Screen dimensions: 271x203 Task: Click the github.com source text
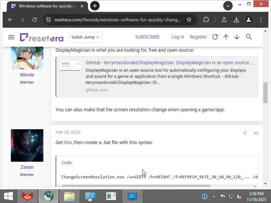97,90
